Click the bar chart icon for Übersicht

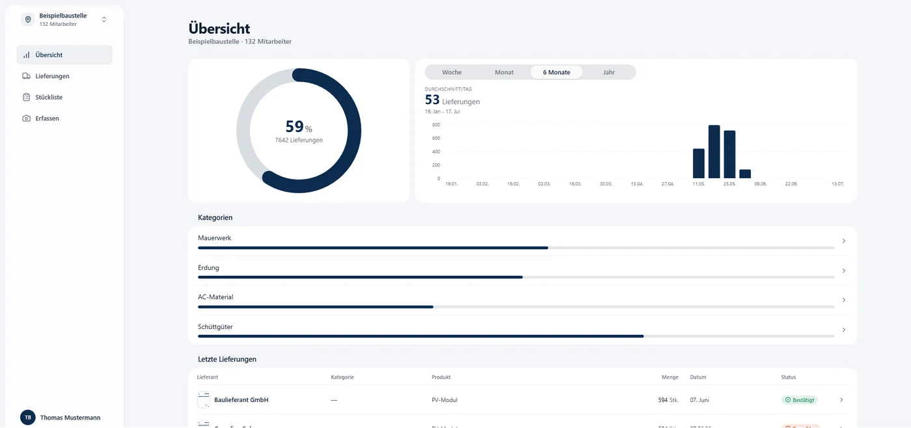click(x=26, y=55)
